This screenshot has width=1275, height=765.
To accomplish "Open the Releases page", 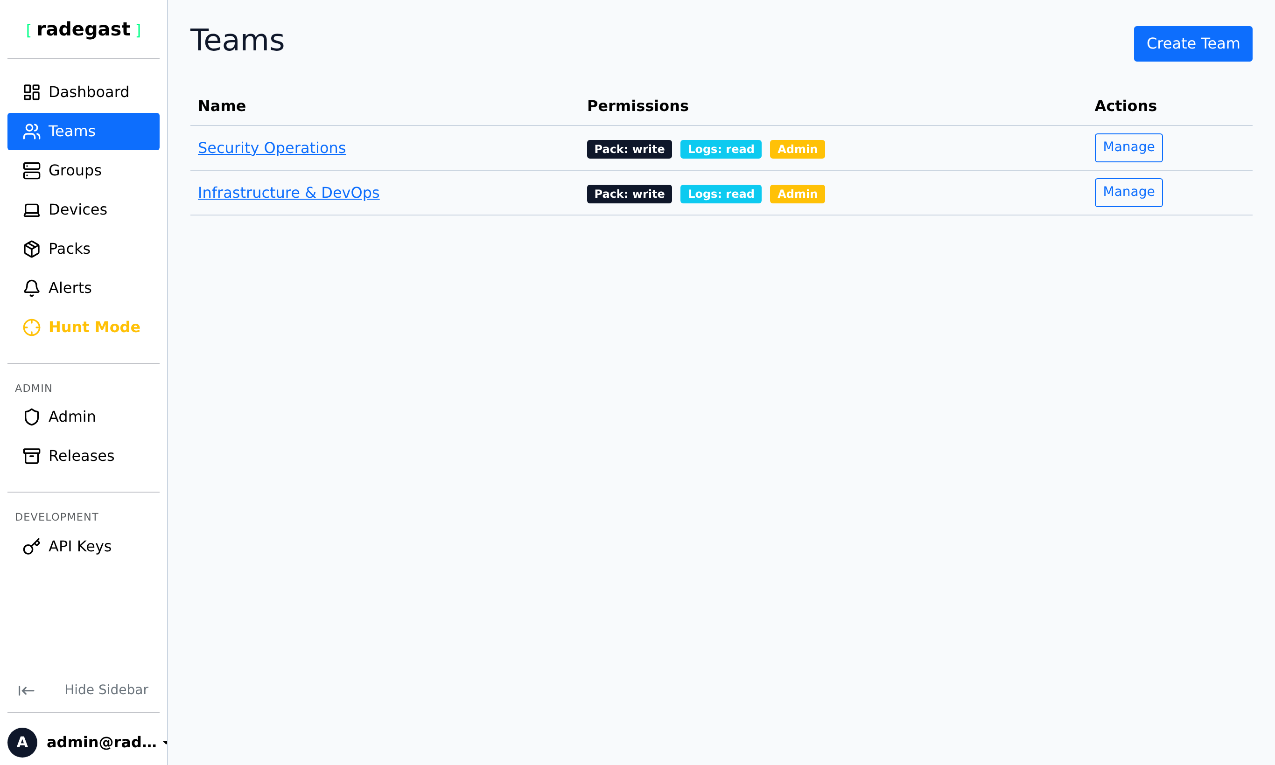I will (x=84, y=456).
